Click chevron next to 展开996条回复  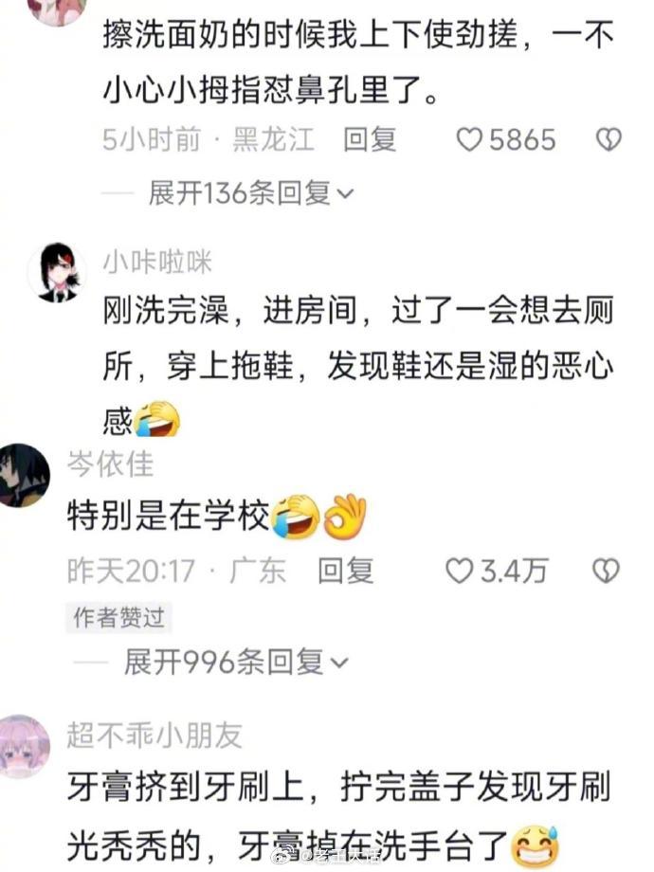[x=339, y=663]
